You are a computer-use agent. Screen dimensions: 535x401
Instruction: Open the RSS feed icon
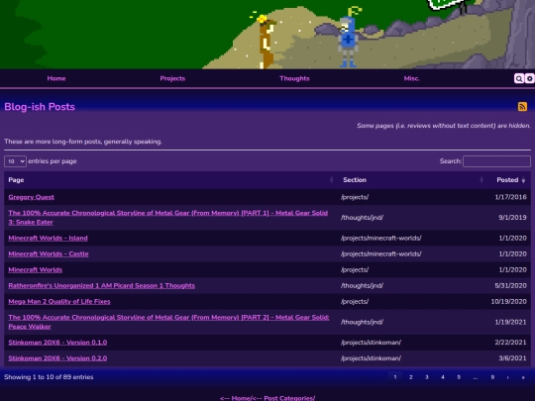coord(522,107)
